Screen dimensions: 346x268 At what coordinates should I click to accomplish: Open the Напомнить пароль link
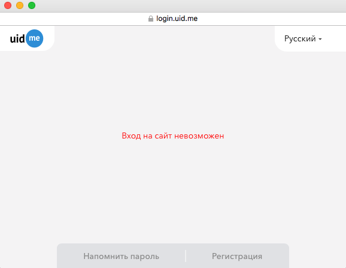pos(121,256)
